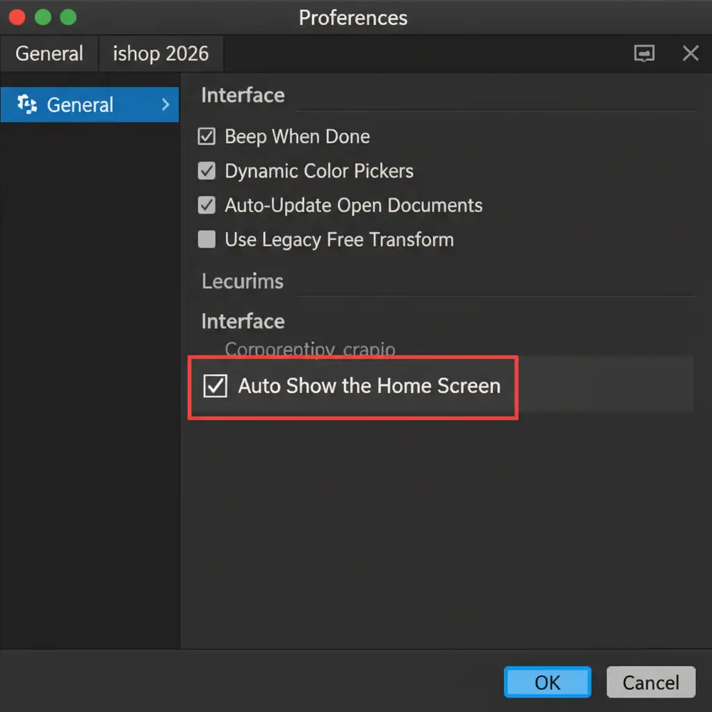Screen dimensions: 712x712
Task: Open the ishop 2026 tab
Action: click(161, 54)
